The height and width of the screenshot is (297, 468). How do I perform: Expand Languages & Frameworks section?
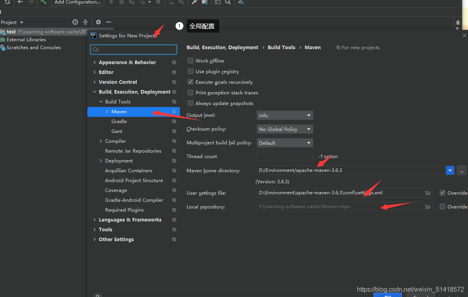(x=94, y=220)
